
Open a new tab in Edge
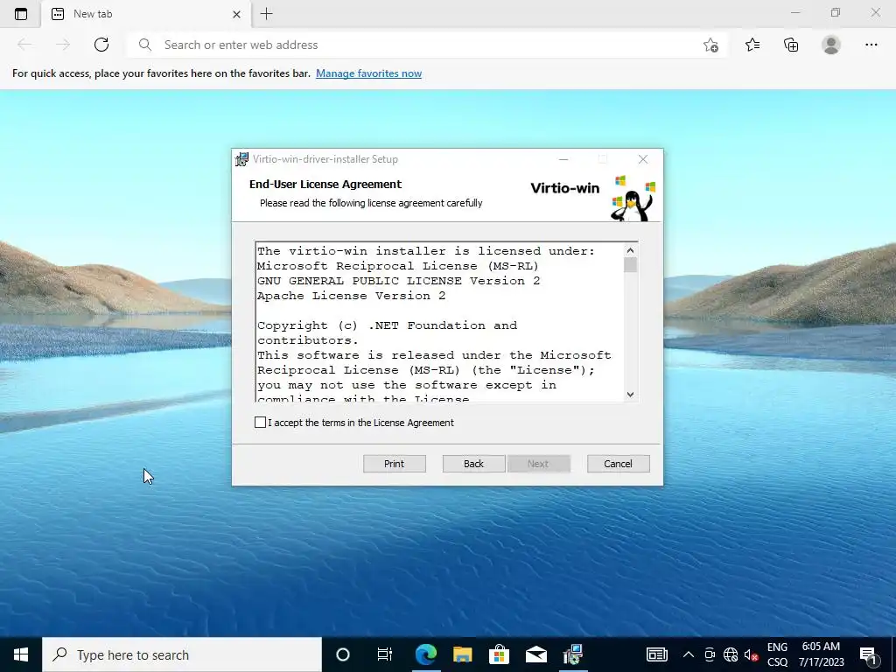[266, 14]
